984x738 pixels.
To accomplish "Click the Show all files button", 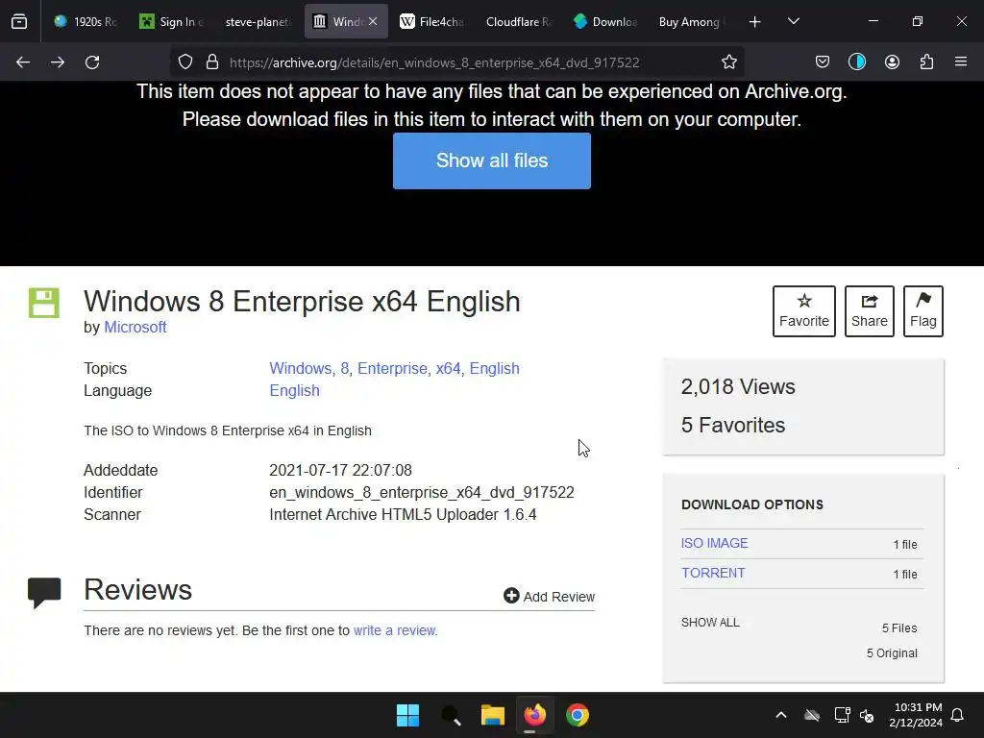I will point(491,160).
